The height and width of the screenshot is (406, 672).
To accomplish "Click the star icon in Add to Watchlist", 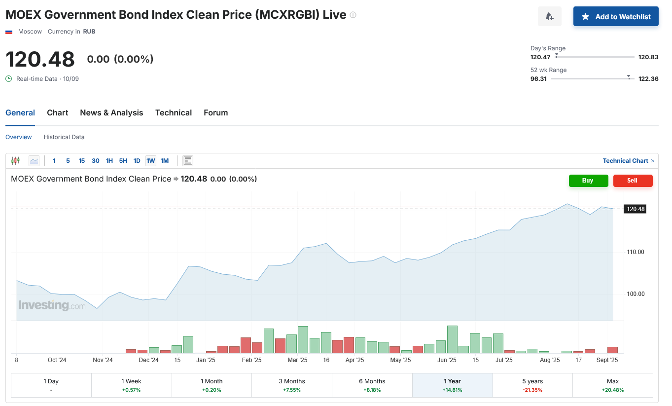I will [x=585, y=17].
